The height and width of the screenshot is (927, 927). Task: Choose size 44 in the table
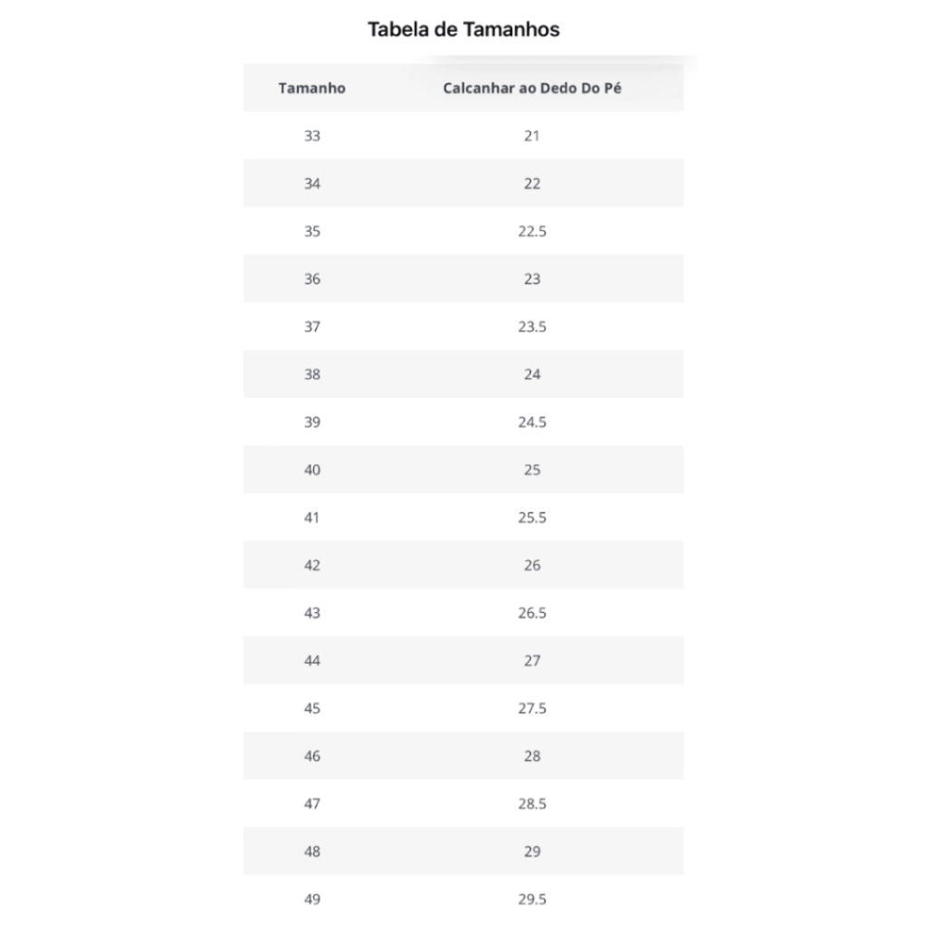(312, 660)
